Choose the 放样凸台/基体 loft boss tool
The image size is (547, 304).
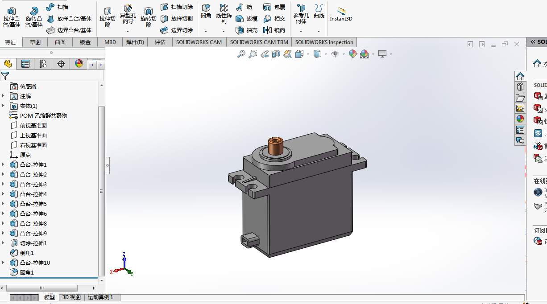pos(69,19)
